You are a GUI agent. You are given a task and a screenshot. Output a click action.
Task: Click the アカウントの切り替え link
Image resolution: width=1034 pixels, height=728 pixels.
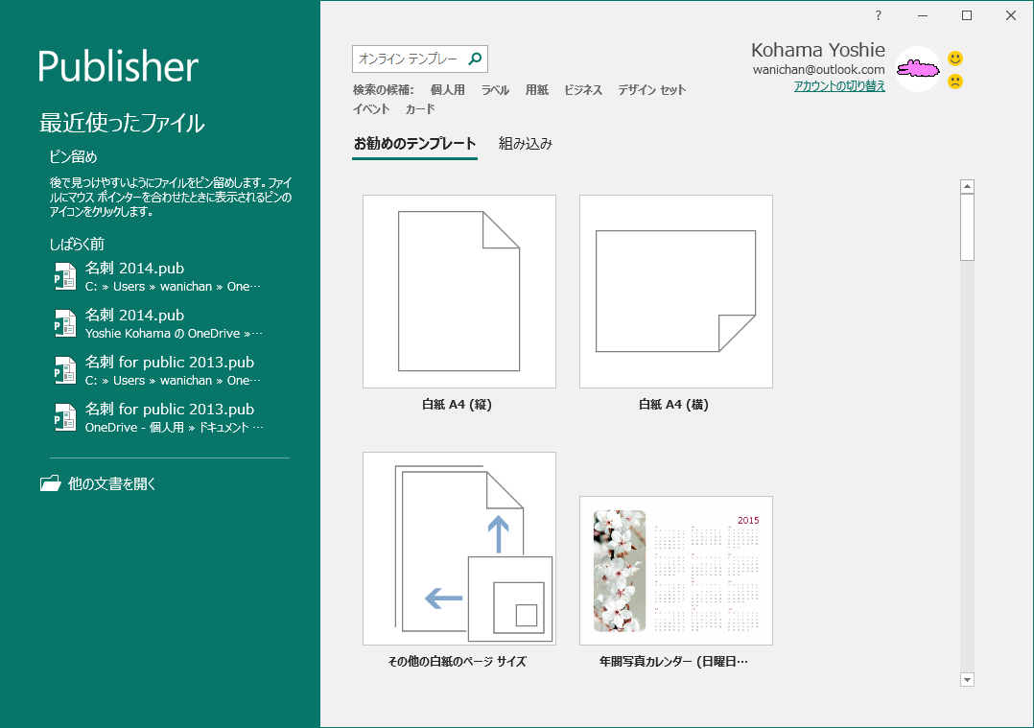click(839, 85)
